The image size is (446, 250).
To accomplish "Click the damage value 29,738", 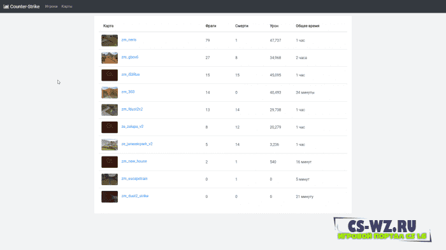I will [x=275, y=109].
